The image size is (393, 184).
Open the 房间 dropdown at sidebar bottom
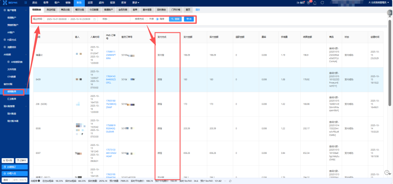pyautogui.click(x=7, y=180)
